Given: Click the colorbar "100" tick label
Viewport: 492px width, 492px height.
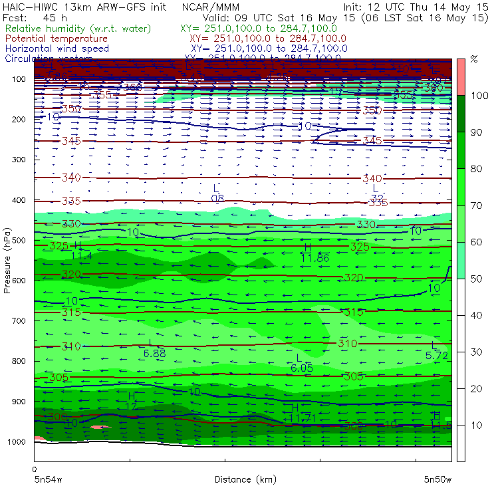Looking at the screenshot, I should pos(480,96).
